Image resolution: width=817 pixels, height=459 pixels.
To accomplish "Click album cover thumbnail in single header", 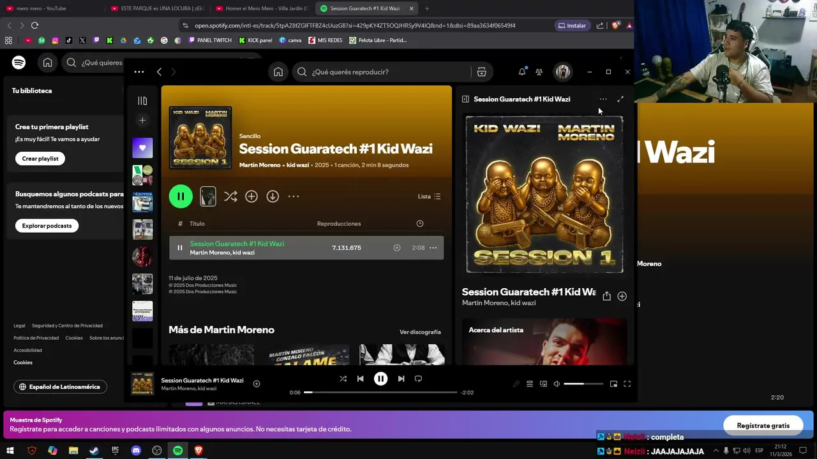I will point(200,138).
